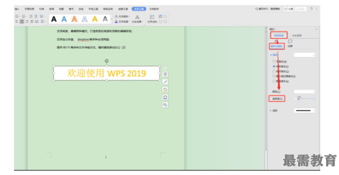The width and height of the screenshot is (339, 175).
Task: Click the rotate handle above the text box
Action: pos(106,61)
